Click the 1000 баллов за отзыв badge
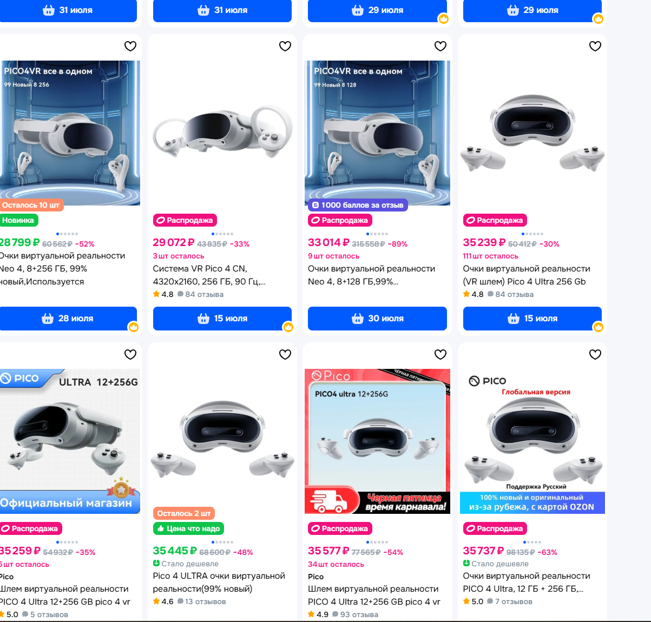This screenshot has width=651, height=622. click(357, 205)
